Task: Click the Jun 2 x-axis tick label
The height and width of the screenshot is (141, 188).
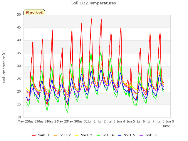Action: 102,121
